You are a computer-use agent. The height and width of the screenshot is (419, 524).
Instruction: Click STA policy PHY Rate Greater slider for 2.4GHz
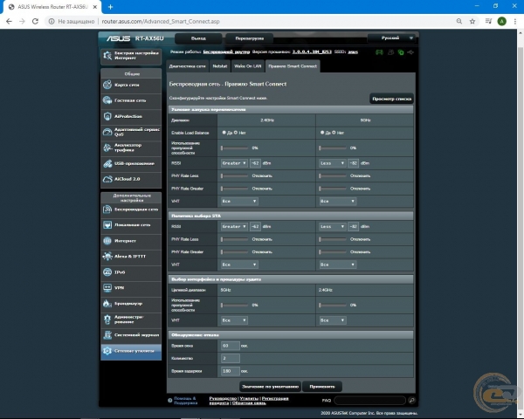[235, 252]
